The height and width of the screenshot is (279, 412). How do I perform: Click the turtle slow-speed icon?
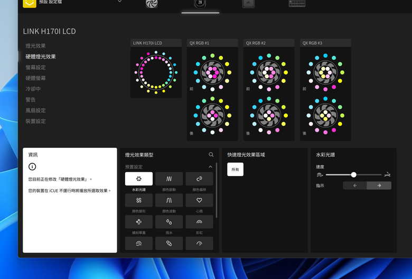(x=320, y=174)
